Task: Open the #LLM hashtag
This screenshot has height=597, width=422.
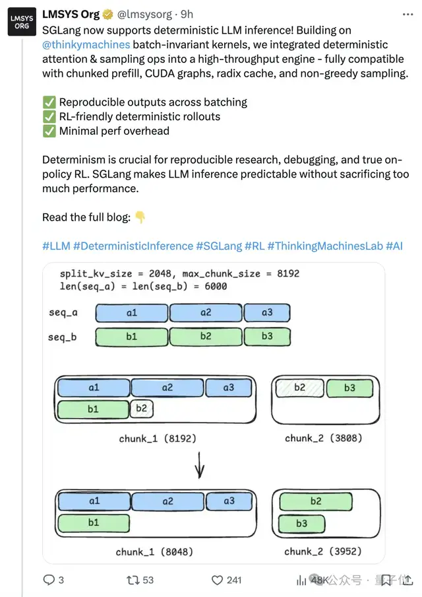Action: (56, 246)
